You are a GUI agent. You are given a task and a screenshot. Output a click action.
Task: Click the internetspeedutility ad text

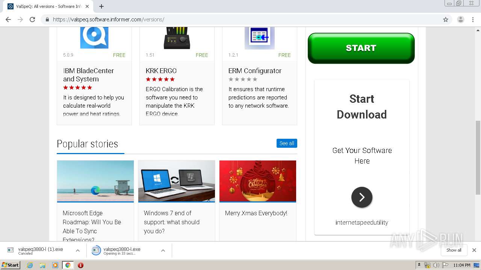362,222
